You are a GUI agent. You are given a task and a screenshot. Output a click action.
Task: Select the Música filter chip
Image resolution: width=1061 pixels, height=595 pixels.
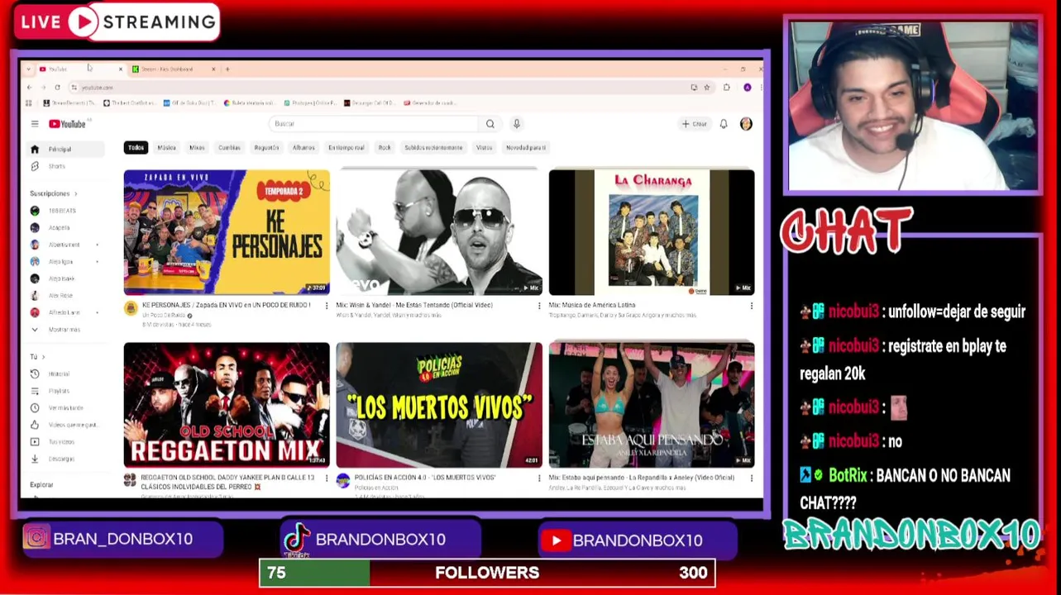pyautogui.click(x=166, y=148)
